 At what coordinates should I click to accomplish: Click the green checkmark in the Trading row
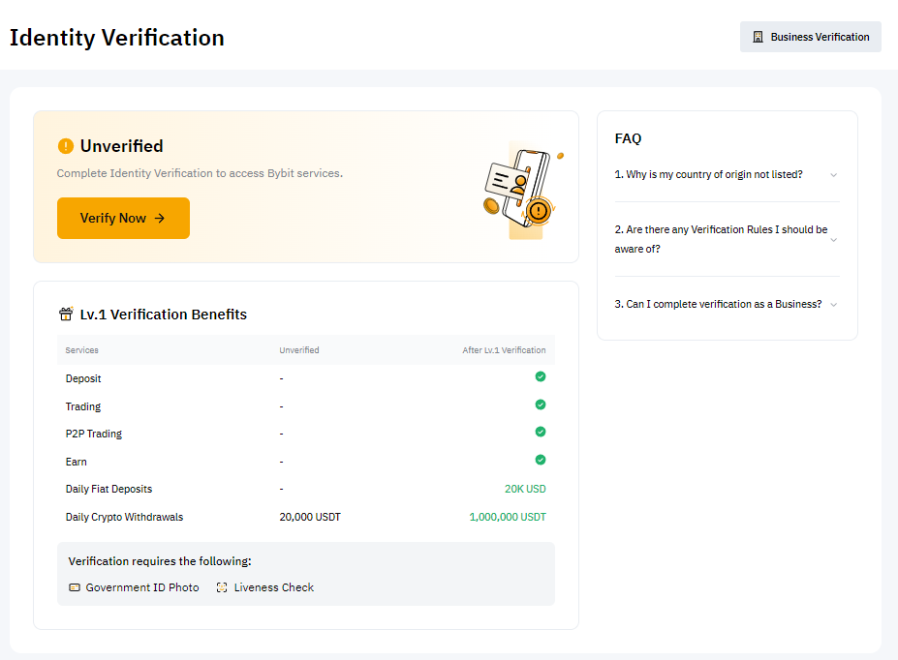coord(541,405)
